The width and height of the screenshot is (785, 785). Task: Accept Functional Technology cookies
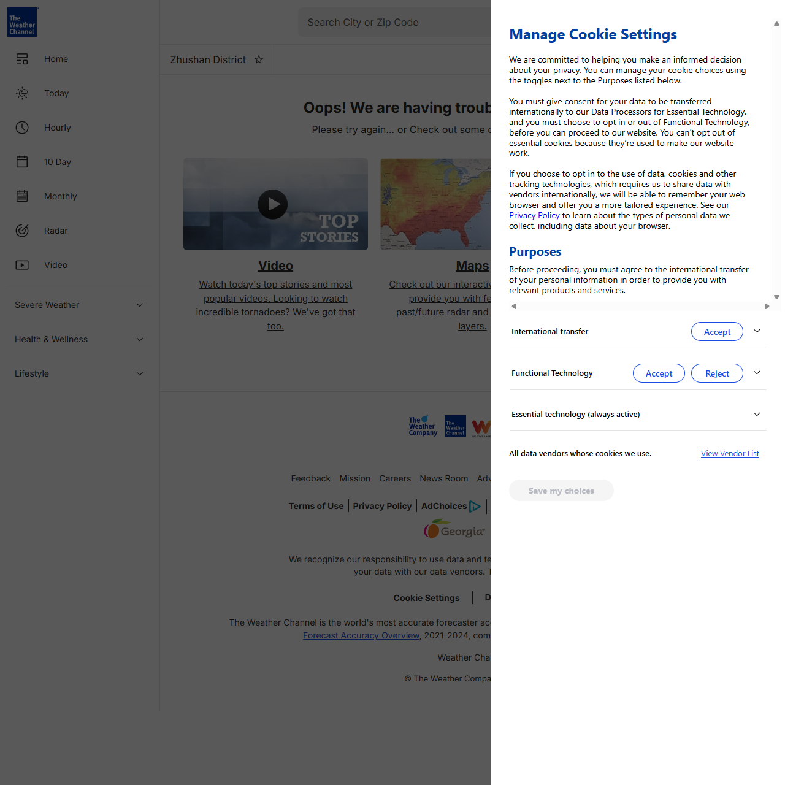[x=658, y=373]
